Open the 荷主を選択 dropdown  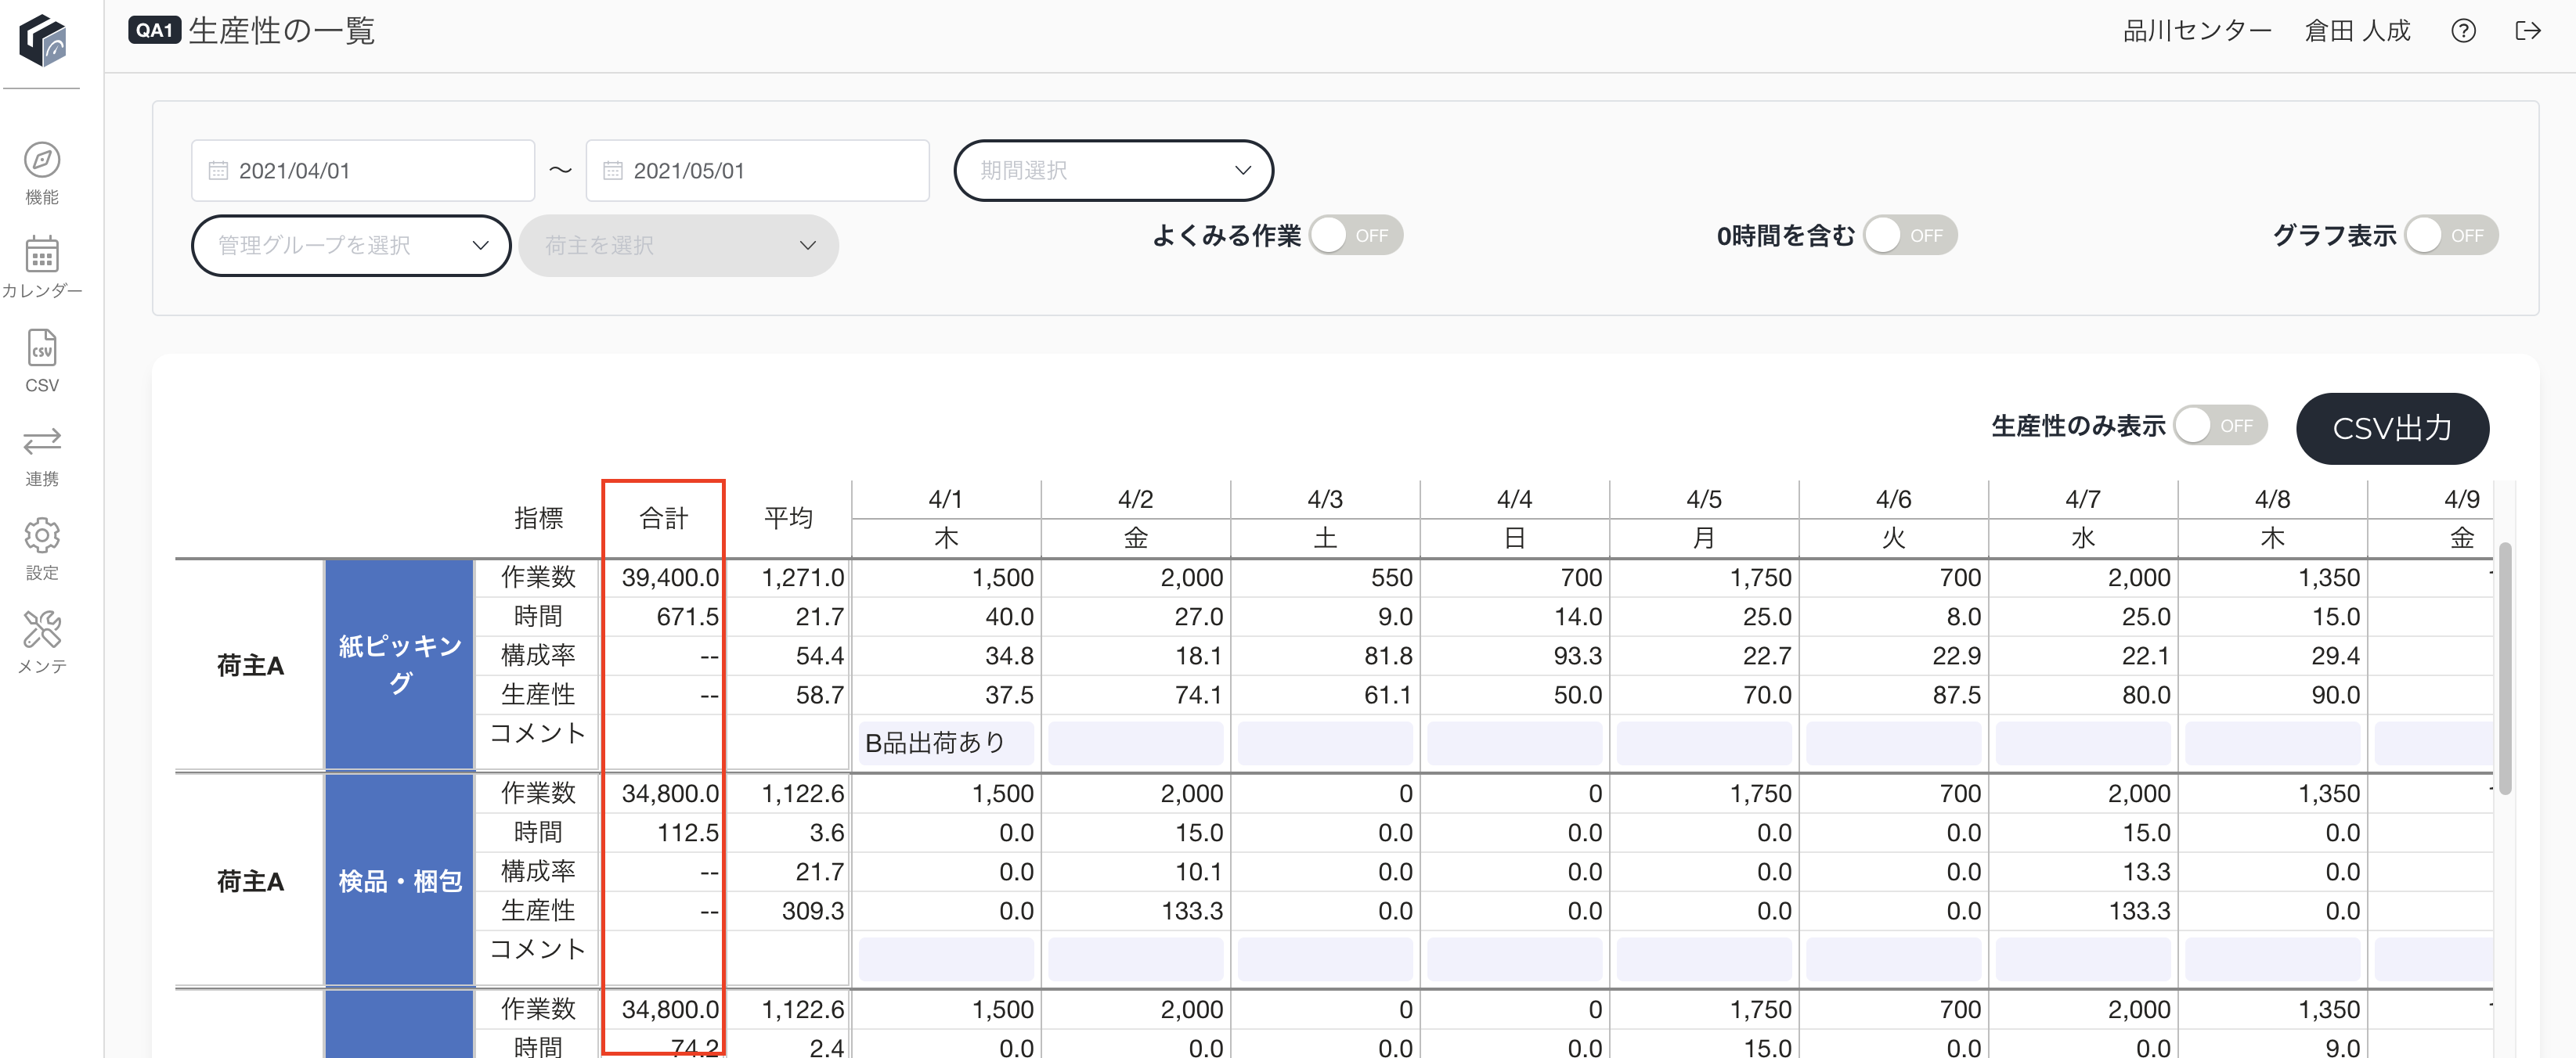678,246
